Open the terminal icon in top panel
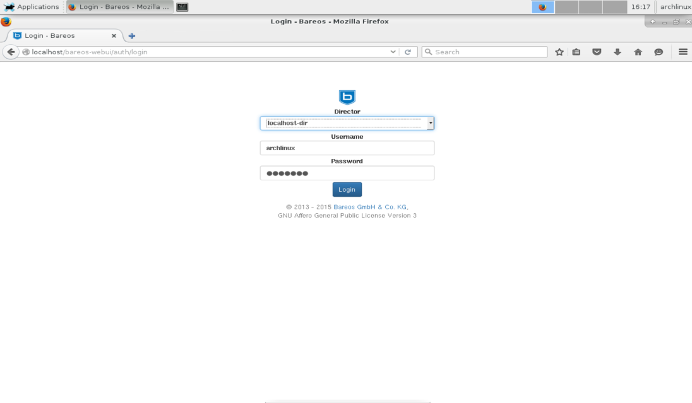Image resolution: width=692 pixels, height=403 pixels. tap(182, 7)
